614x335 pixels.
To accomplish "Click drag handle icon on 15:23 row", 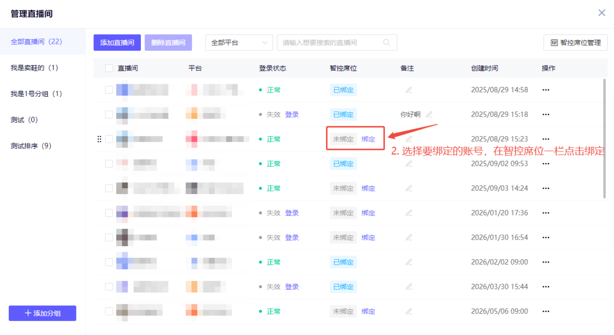I will (x=99, y=139).
